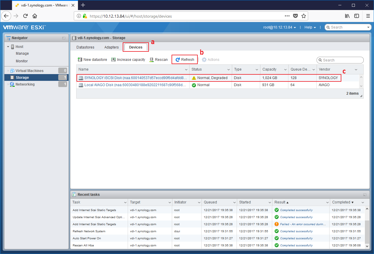The width and height of the screenshot is (374, 254).
Task: Open the Local AVAGO Disk link
Action: pyautogui.click(x=135, y=85)
